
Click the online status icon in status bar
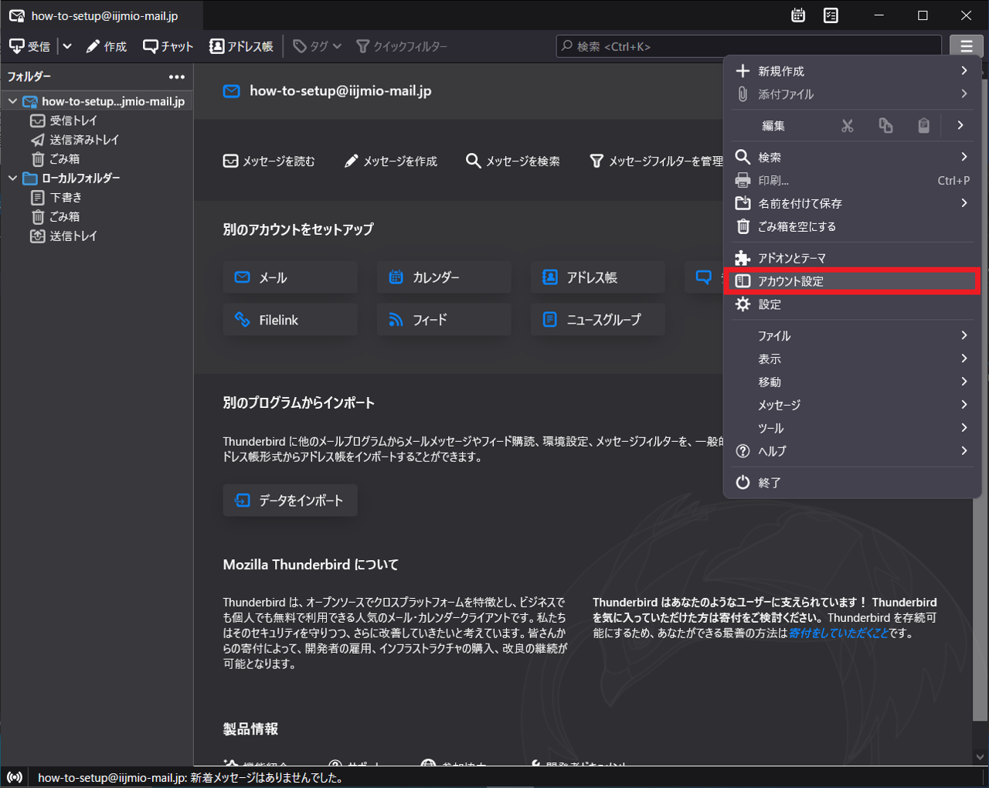(x=15, y=777)
